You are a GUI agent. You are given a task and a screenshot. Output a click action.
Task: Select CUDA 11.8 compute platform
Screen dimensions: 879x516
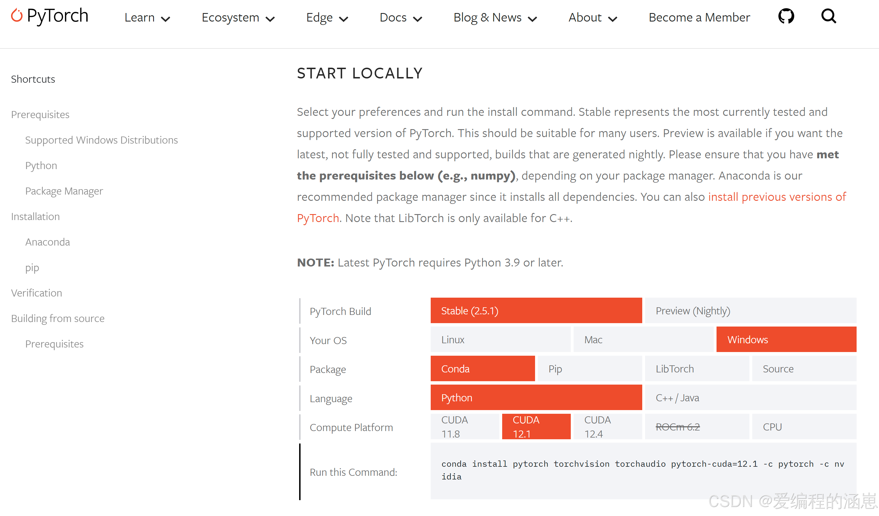coord(465,427)
